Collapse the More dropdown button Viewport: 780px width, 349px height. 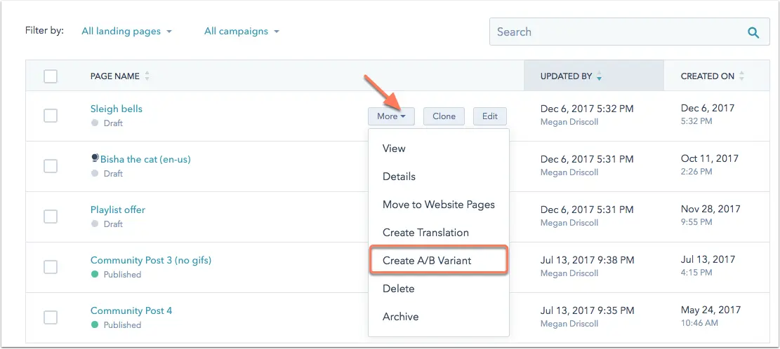[391, 116]
